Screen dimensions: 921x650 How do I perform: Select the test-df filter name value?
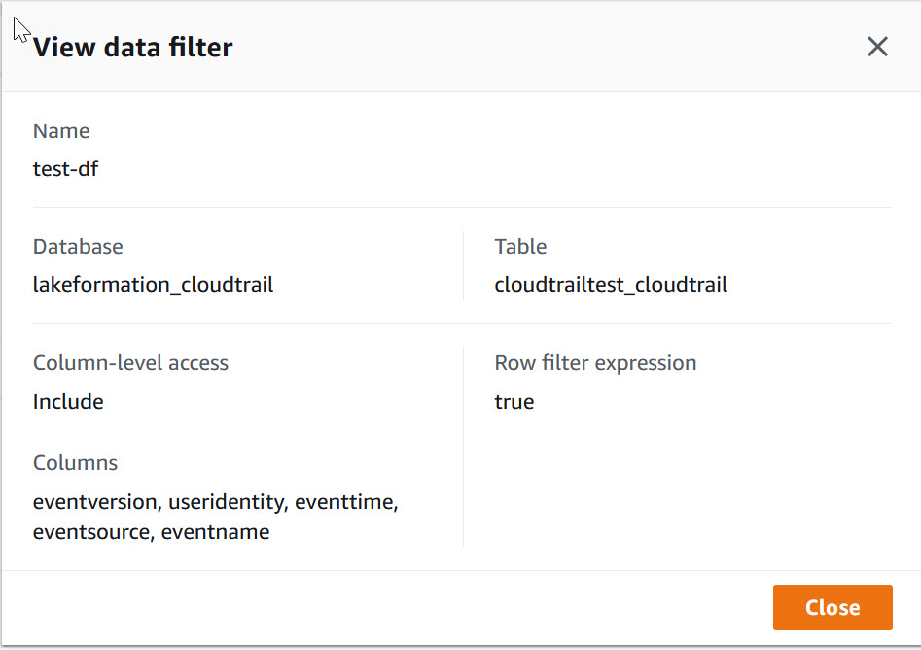(x=66, y=169)
